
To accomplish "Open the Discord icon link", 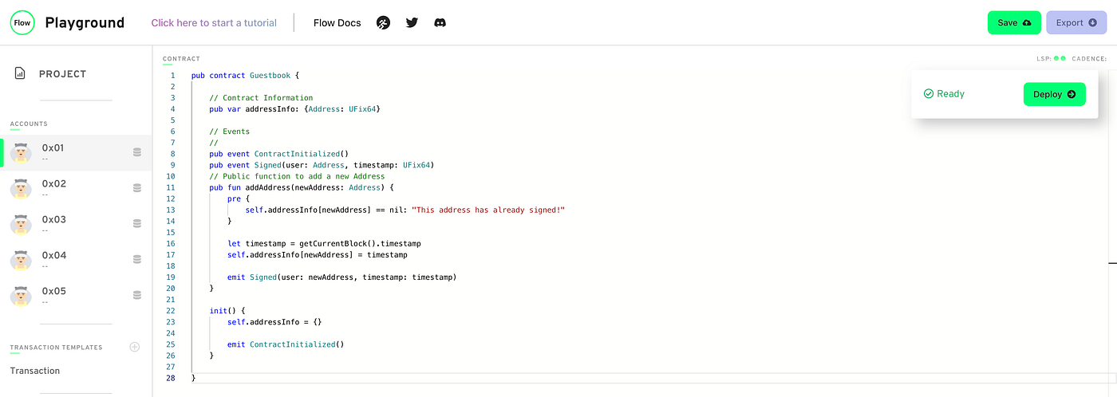I will (440, 22).
